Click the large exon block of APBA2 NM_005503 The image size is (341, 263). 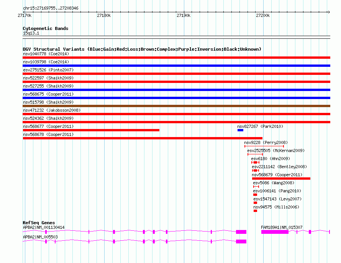[x=241, y=241]
